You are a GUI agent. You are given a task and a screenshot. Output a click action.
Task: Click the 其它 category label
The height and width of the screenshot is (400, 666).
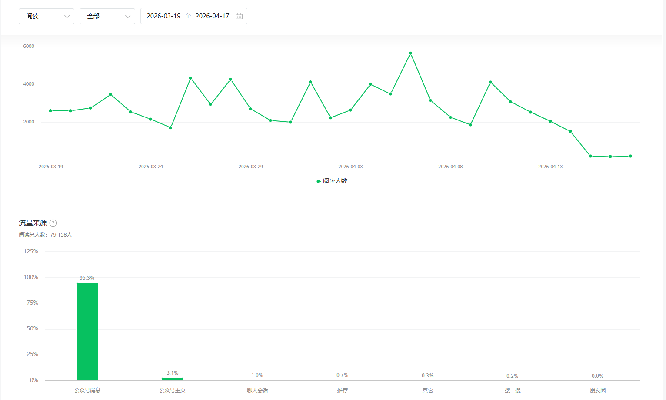coord(427,390)
